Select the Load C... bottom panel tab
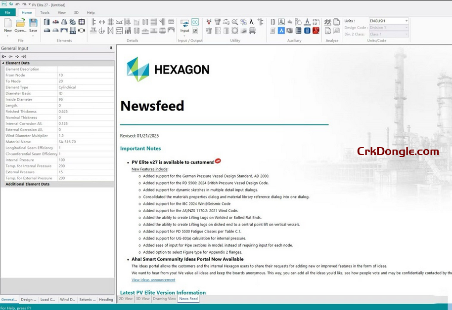 pyautogui.click(x=48, y=299)
